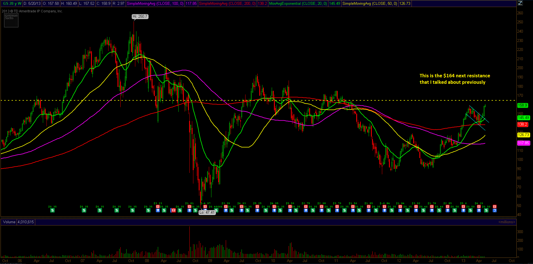533x264 pixels.
Task: Select the SimpleMovingAvg (CLOSE, 200, 0) study label
Action: (x=227, y=4)
